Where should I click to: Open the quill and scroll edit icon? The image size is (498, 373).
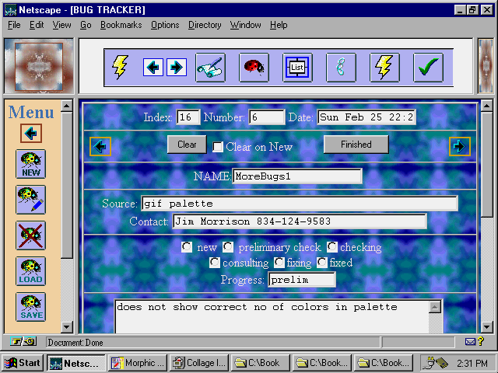pos(210,68)
